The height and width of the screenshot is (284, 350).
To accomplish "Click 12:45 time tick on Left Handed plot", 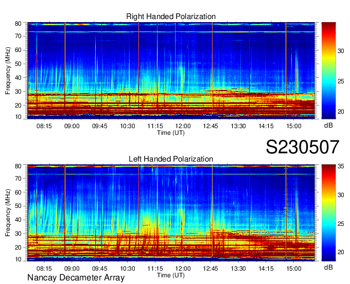I will pos(211,269).
